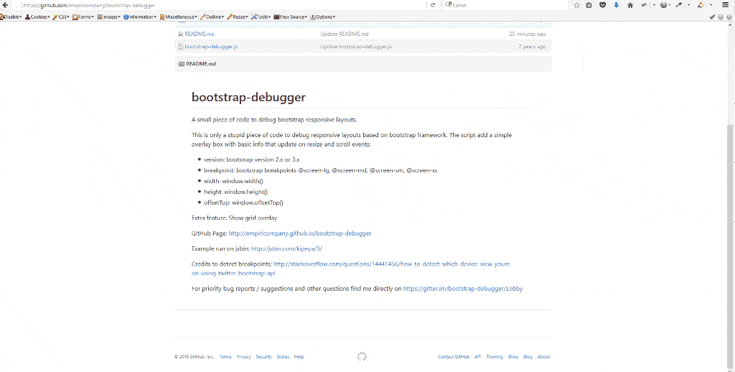The image size is (735, 372).
Task: Open the jsbin.com/kipeya/3 example link
Action: 286,248
